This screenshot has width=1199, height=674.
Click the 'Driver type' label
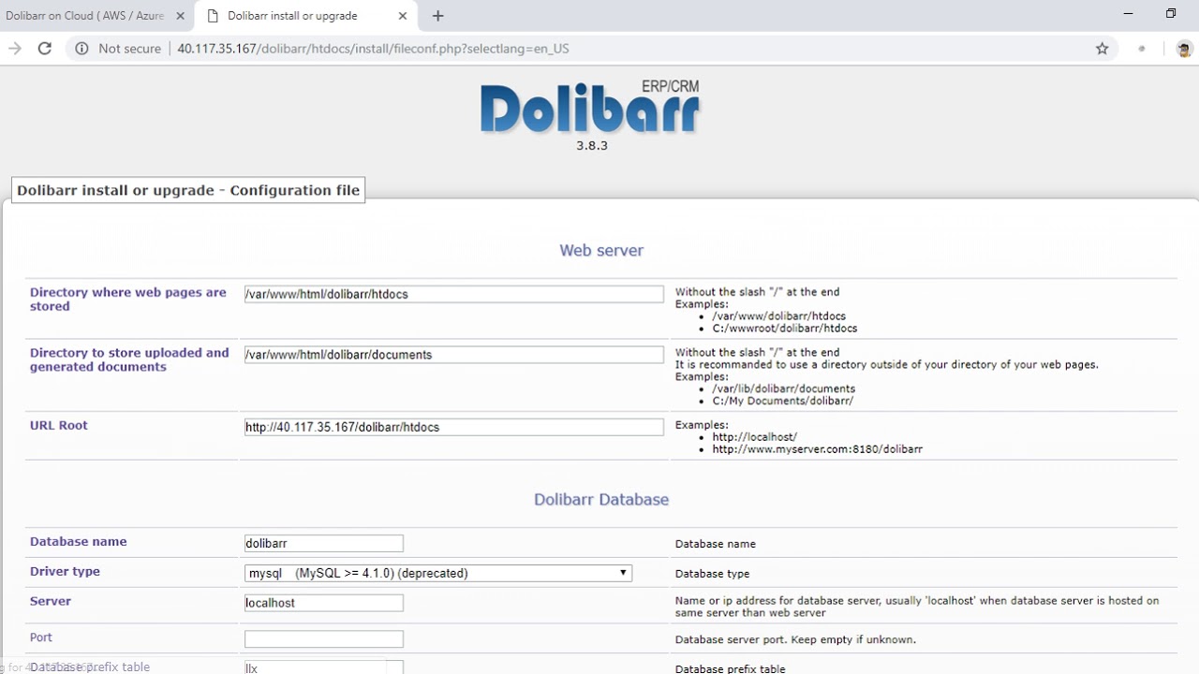(65, 571)
